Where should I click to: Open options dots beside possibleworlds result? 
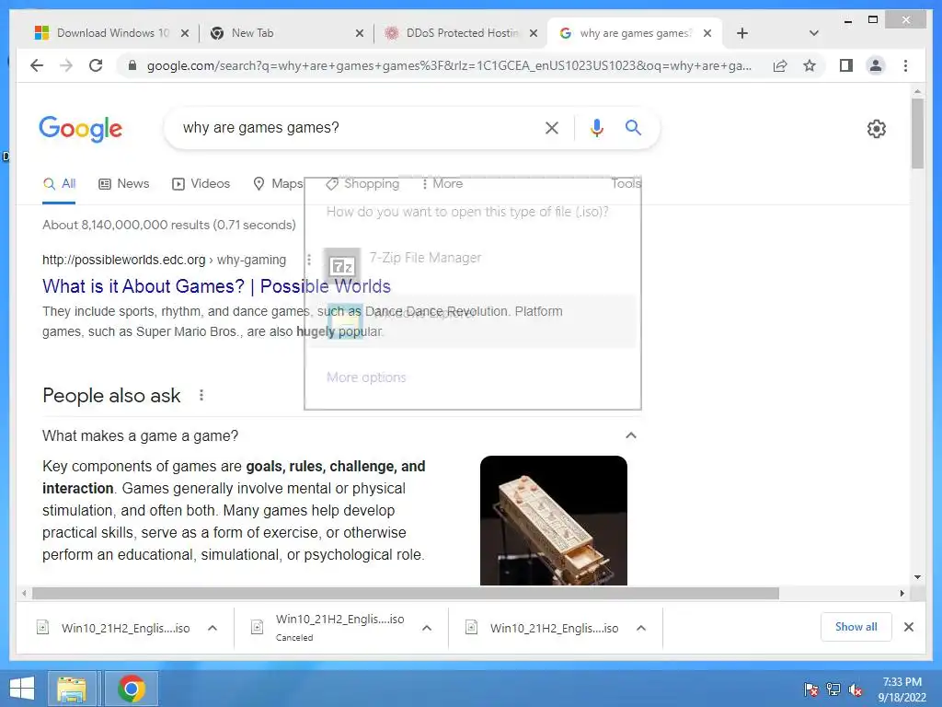309,260
